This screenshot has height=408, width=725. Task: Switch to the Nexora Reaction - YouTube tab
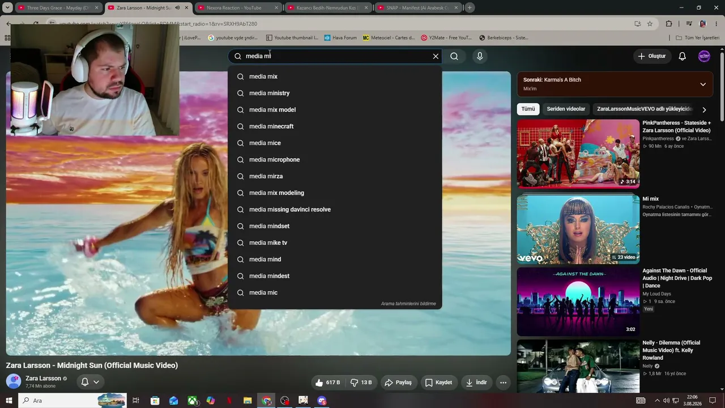(x=238, y=8)
